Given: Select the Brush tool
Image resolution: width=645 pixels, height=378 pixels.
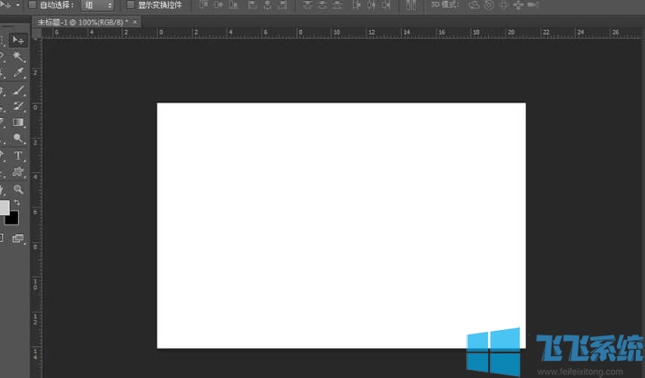Looking at the screenshot, I should [x=18, y=91].
